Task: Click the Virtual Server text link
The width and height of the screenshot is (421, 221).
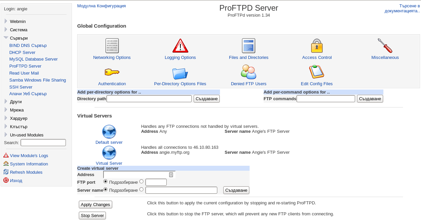Action: click(109, 163)
